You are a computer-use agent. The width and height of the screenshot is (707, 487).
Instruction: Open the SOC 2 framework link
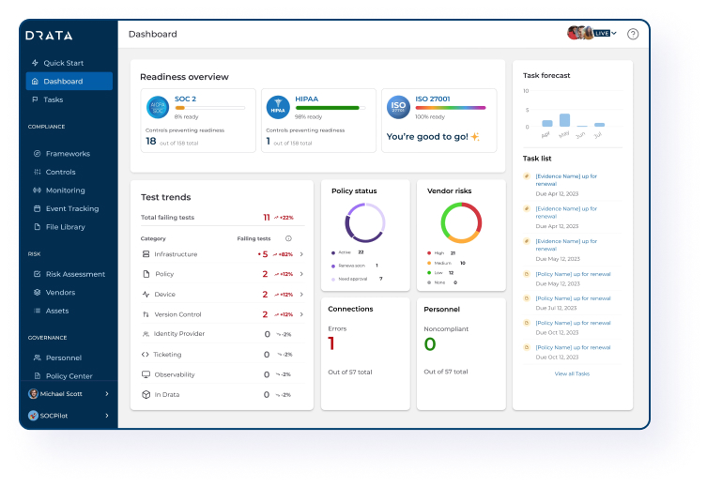pos(185,99)
